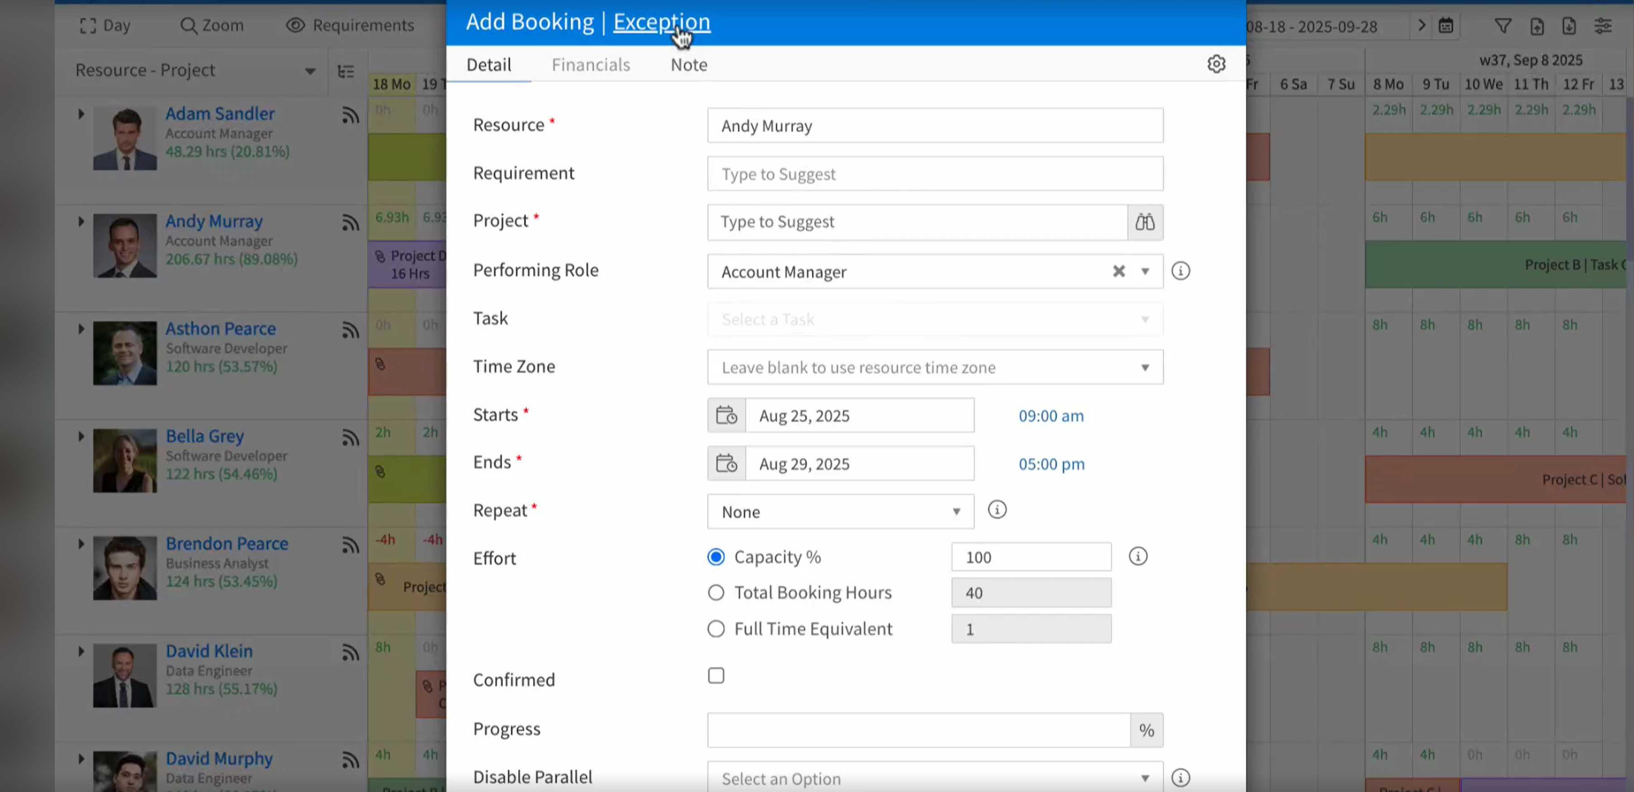This screenshot has width=1634, height=792.
Task: Switch to the Note tab
Action: (x=688, y=65)
